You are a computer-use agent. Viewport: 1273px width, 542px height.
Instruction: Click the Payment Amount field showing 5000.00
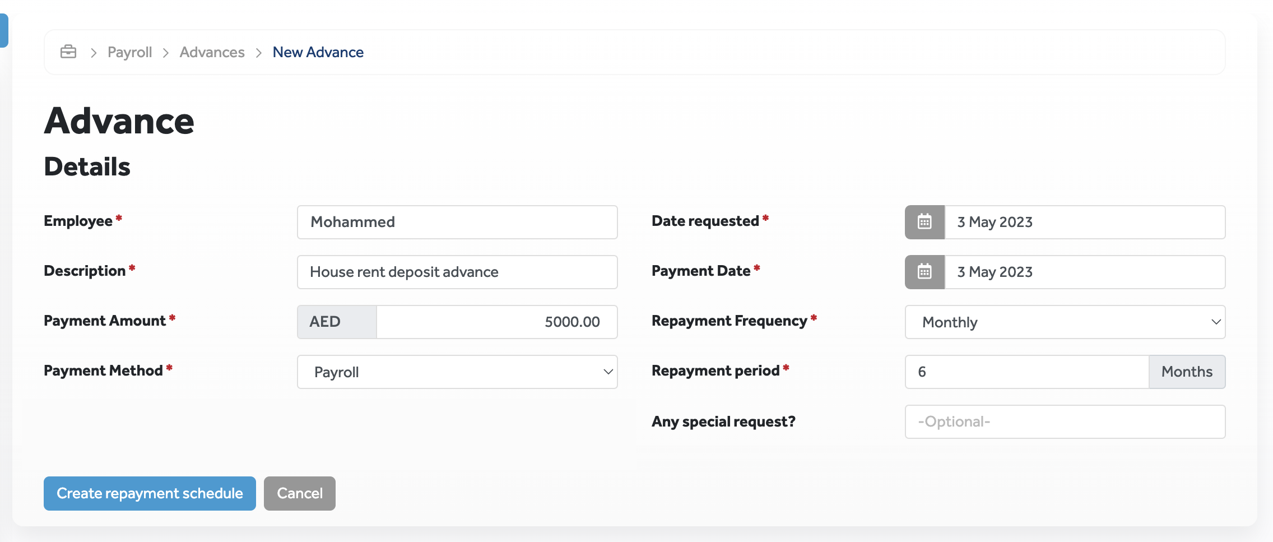click(497, 322)
